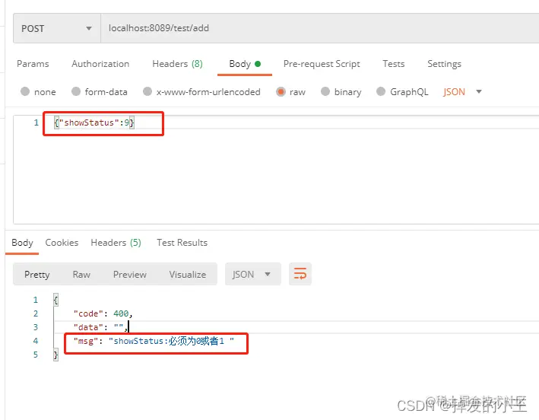
Task: Click the response "data" line
Action: pyautogui.click(x=100, y=327)
